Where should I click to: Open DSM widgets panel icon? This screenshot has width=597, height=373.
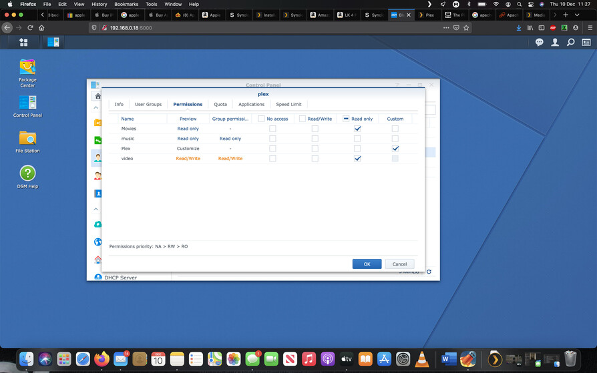coord(586,42)
